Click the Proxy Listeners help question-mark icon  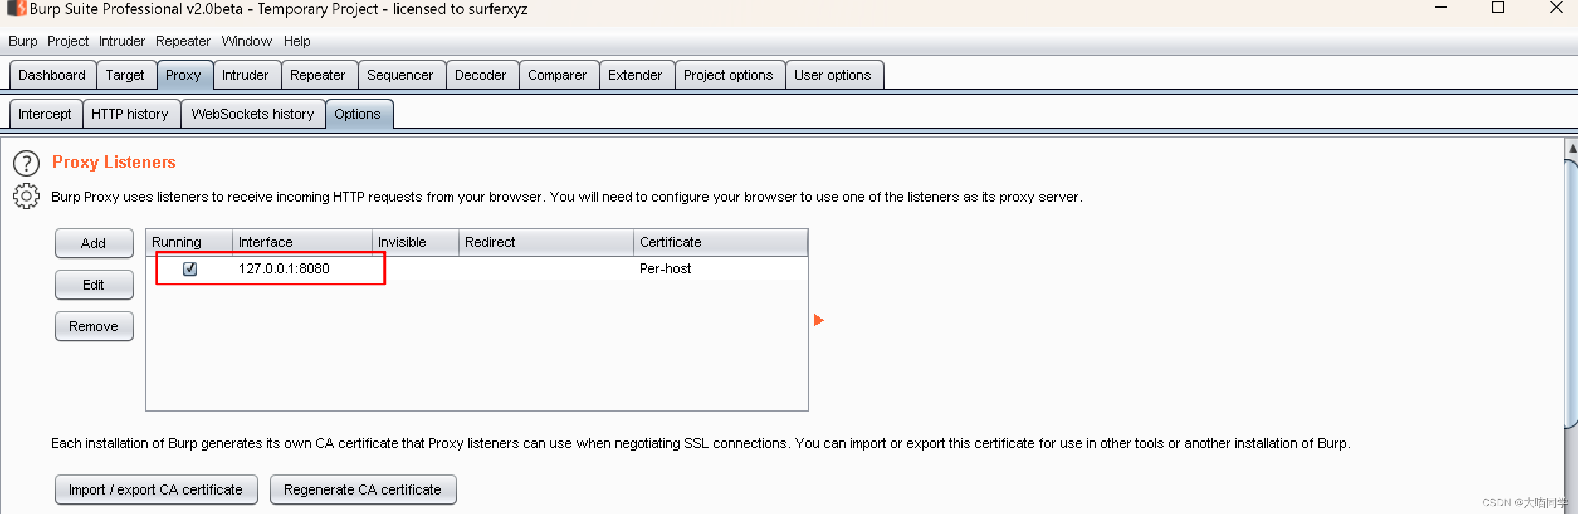[26, 163]
